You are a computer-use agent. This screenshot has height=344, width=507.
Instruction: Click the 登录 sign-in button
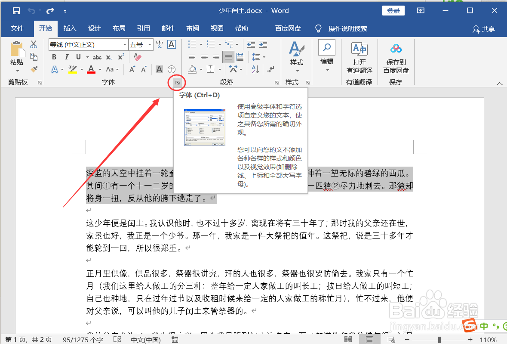[x=393, y=10]
